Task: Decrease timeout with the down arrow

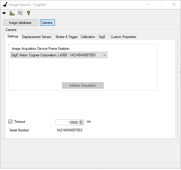Action: pyautogui.click(x=81, y=123)
